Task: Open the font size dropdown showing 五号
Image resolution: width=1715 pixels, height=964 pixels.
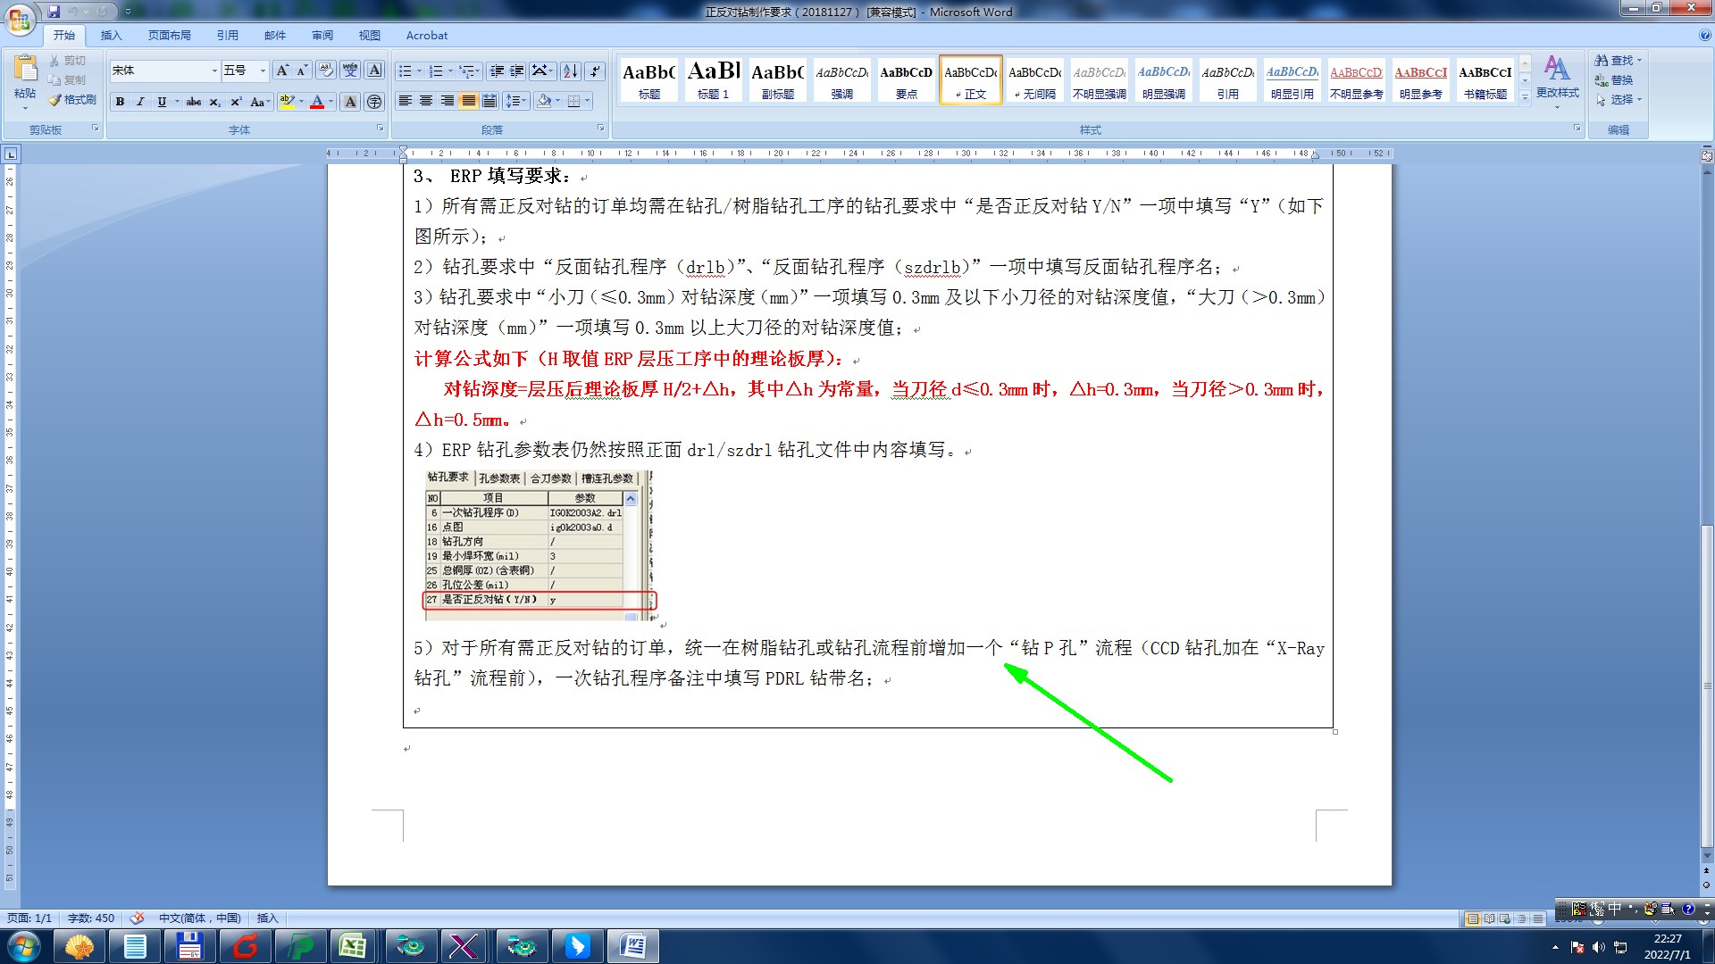Action: pos(263,71)
